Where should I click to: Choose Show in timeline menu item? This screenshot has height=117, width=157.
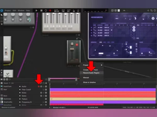(89, 82)
